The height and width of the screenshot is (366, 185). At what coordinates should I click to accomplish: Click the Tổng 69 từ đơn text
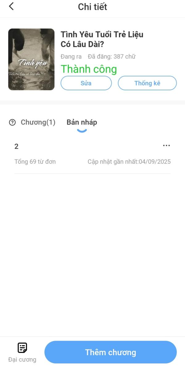click(x=35, y=162)
